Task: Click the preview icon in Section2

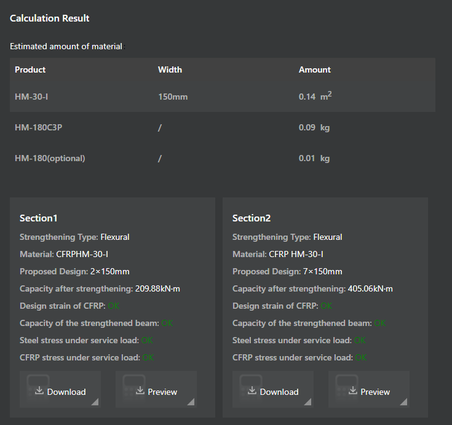Action: click(352, 391)
